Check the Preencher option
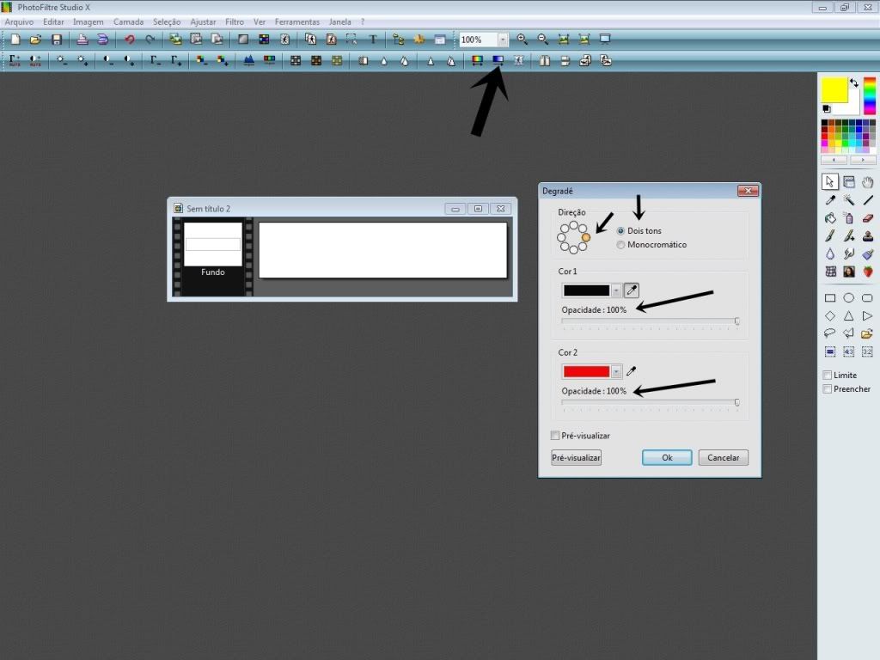 (827, 389)
